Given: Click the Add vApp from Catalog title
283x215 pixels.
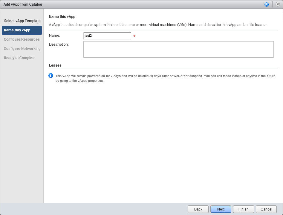Looking at the screenshot, I should [x=23, y=4].
